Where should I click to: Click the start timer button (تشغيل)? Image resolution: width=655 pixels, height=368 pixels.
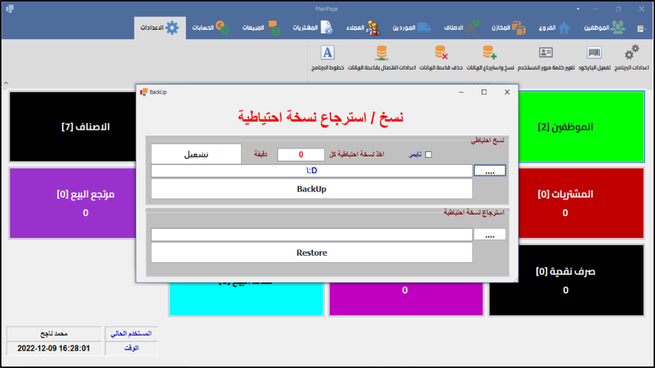click(x=196, y=154)
